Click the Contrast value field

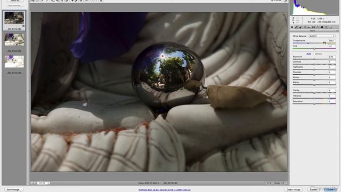pos(331,62)
